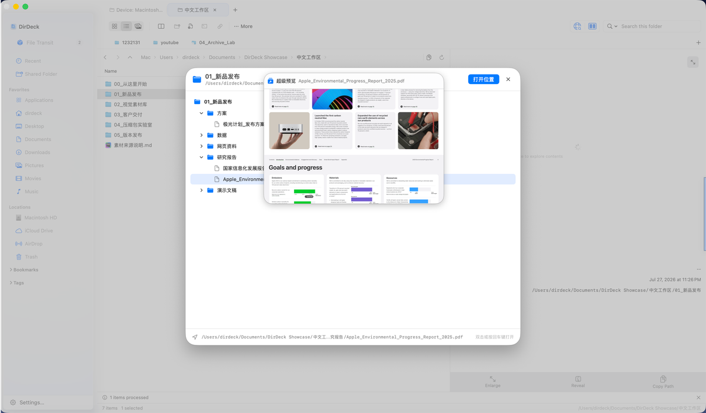This screenshot has height=413, width=706.
Task: Open the 1232131 favorite folder
Action: coord(126,43)
